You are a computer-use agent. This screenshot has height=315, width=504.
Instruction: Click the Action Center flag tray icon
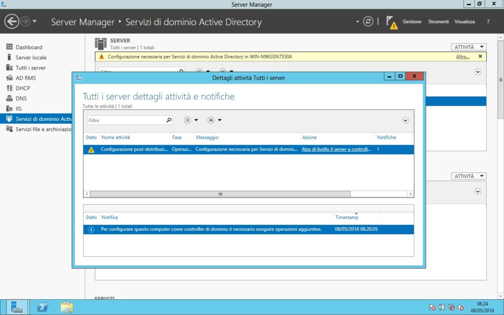tap(432, 307)
